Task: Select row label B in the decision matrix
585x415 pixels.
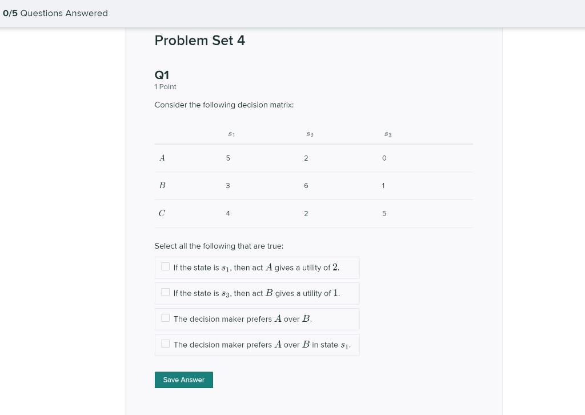Action: coord(162,185)
